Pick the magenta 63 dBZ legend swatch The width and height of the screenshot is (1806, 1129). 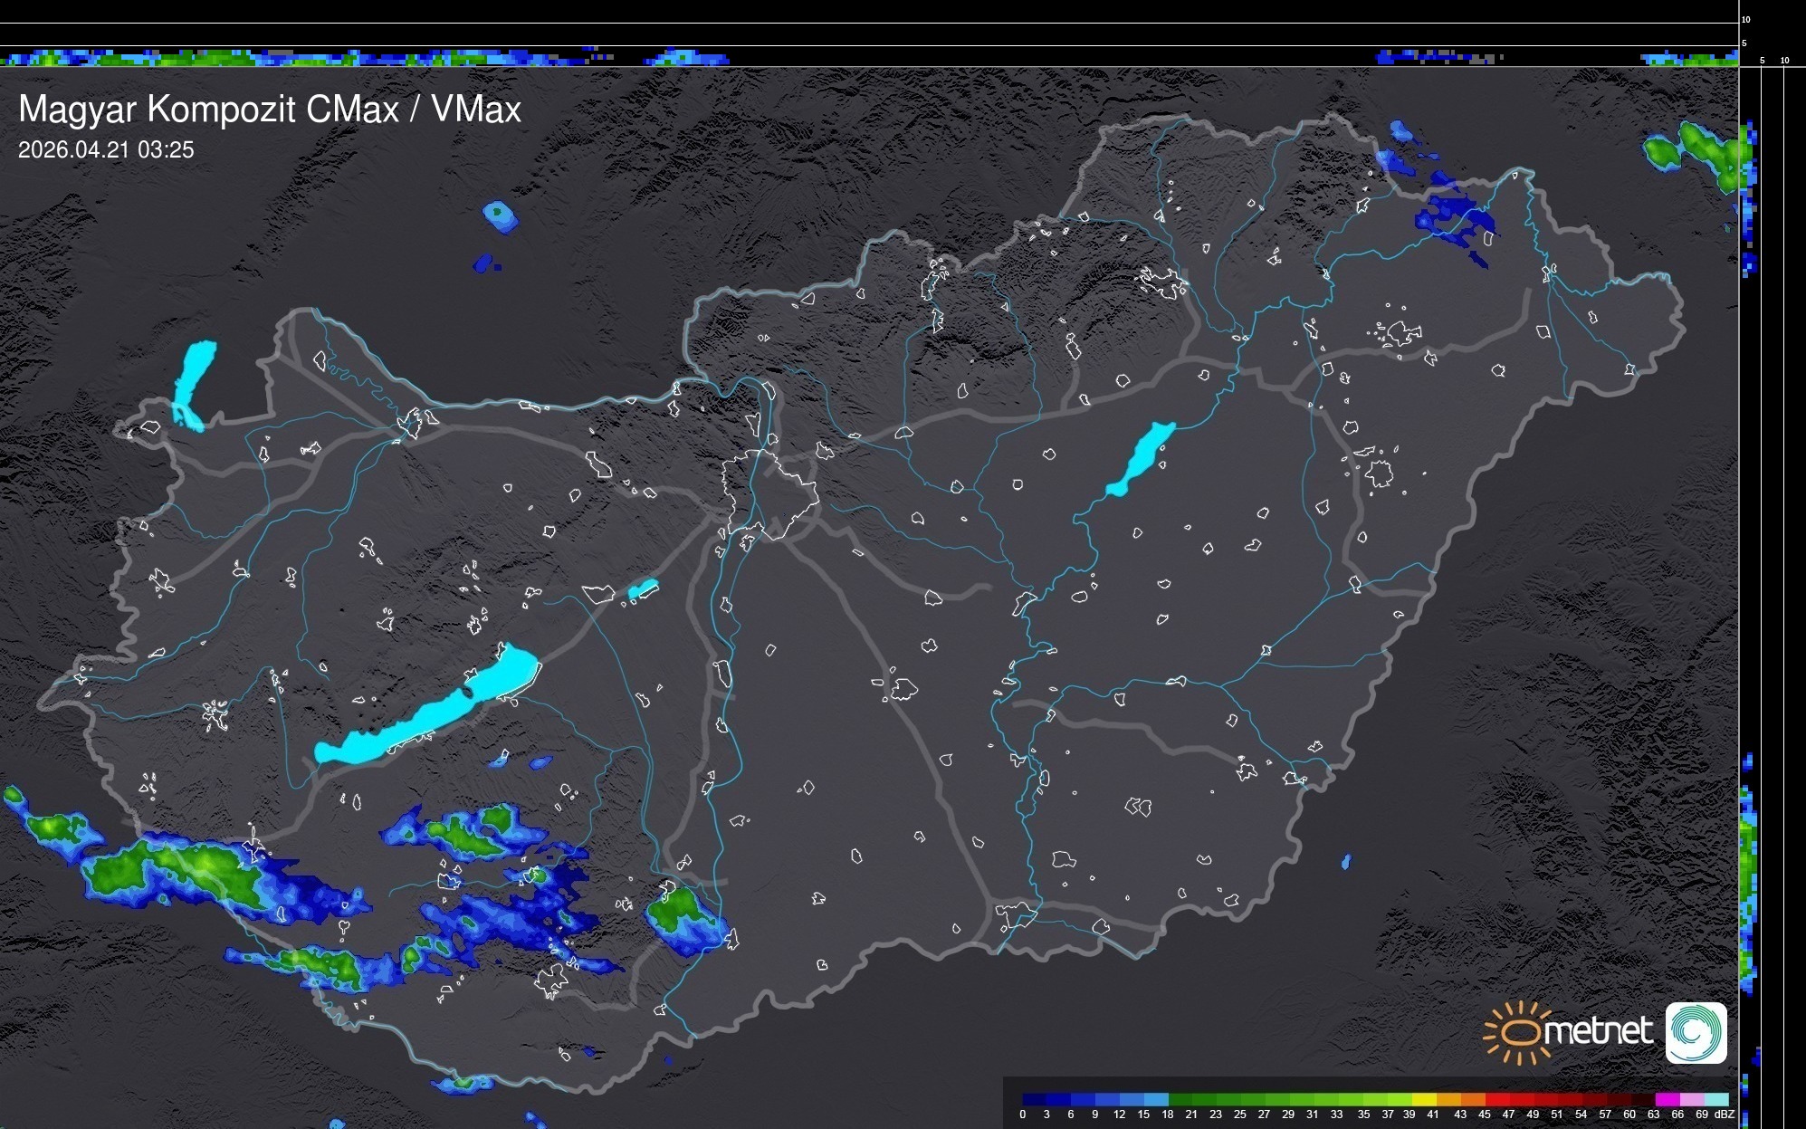click(x=1667, y=1099)
